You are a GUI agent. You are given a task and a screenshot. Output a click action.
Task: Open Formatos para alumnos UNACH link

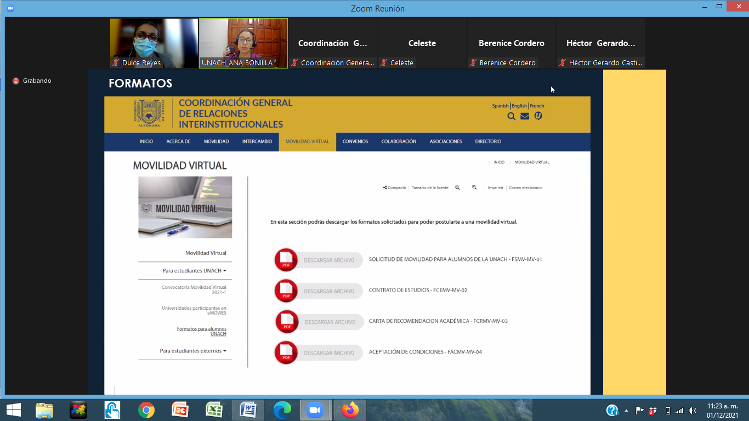(x=202, y=331)
